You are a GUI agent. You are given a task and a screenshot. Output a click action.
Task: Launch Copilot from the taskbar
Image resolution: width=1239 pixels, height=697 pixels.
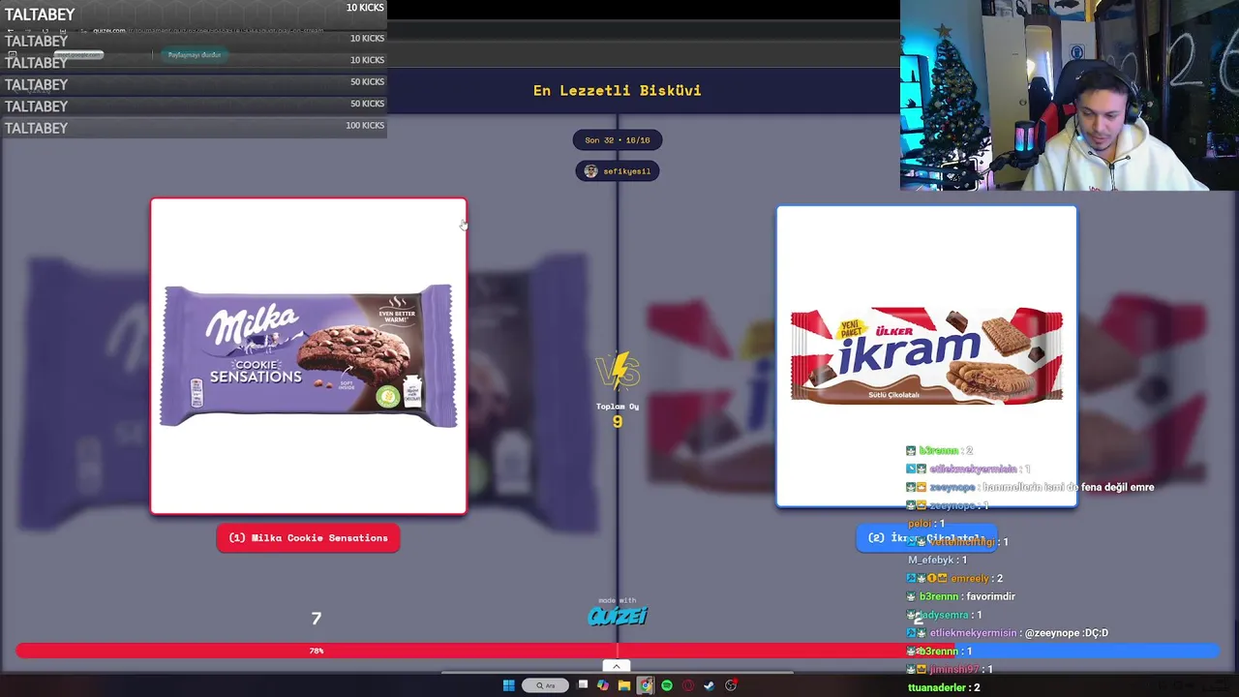pos(603,685)
